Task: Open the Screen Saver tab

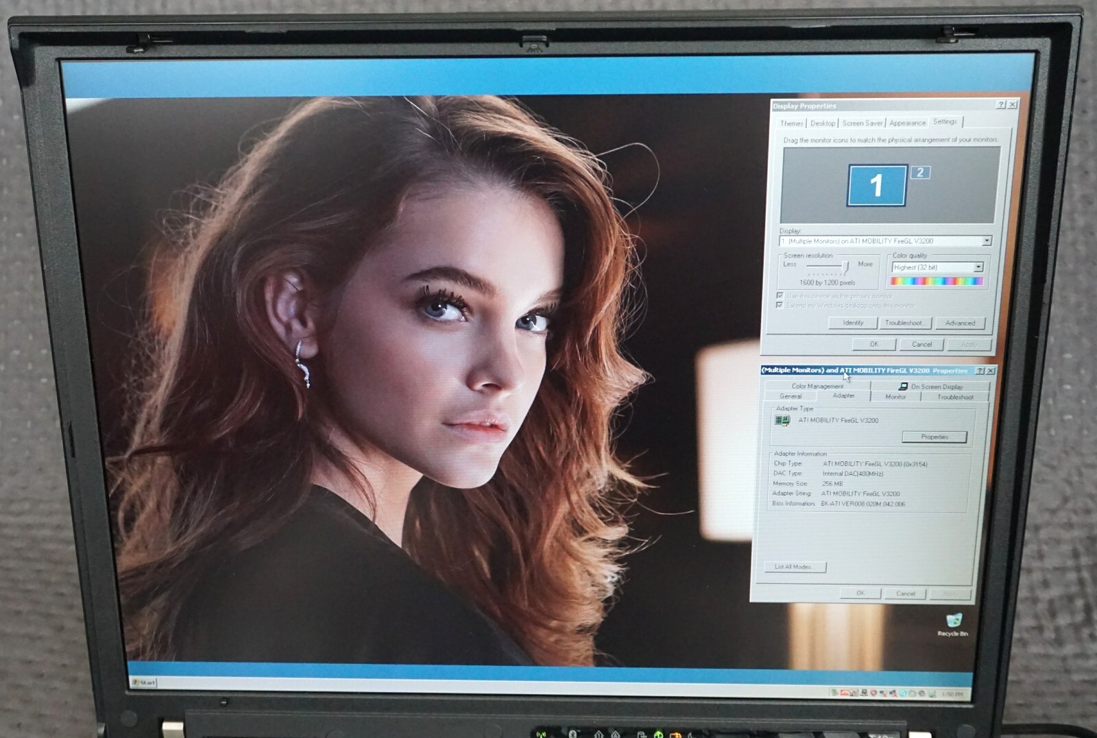Action: (x=863, y=123)
